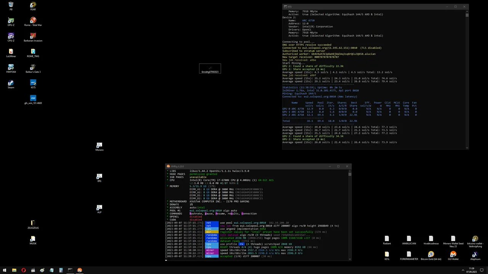Screen dimensions: 488x274
Task: Open the KEYs folder
Action: tap(387, 255)
